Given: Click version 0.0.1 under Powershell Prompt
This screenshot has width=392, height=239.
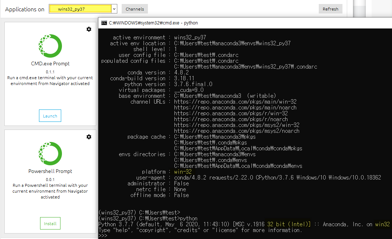Looking at the screenshot, I should click(50, 180).
